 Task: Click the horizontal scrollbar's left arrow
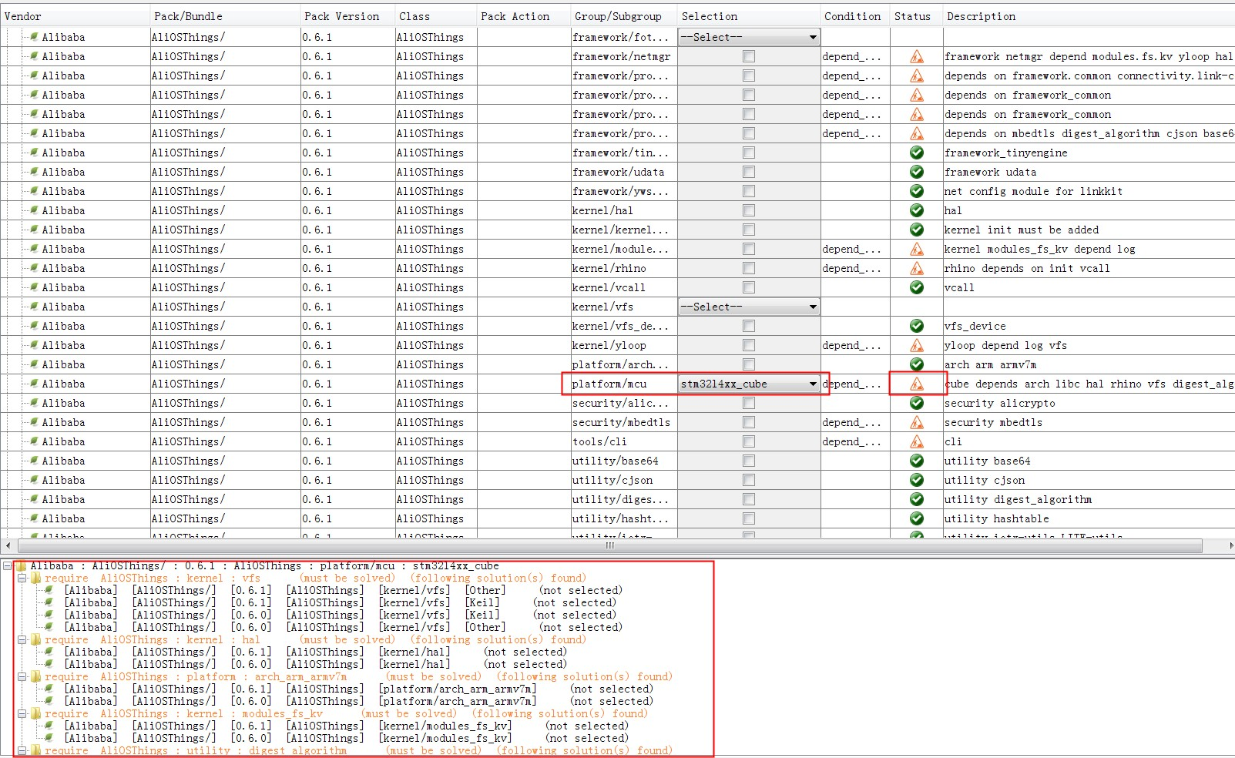[x=7, y=545]
